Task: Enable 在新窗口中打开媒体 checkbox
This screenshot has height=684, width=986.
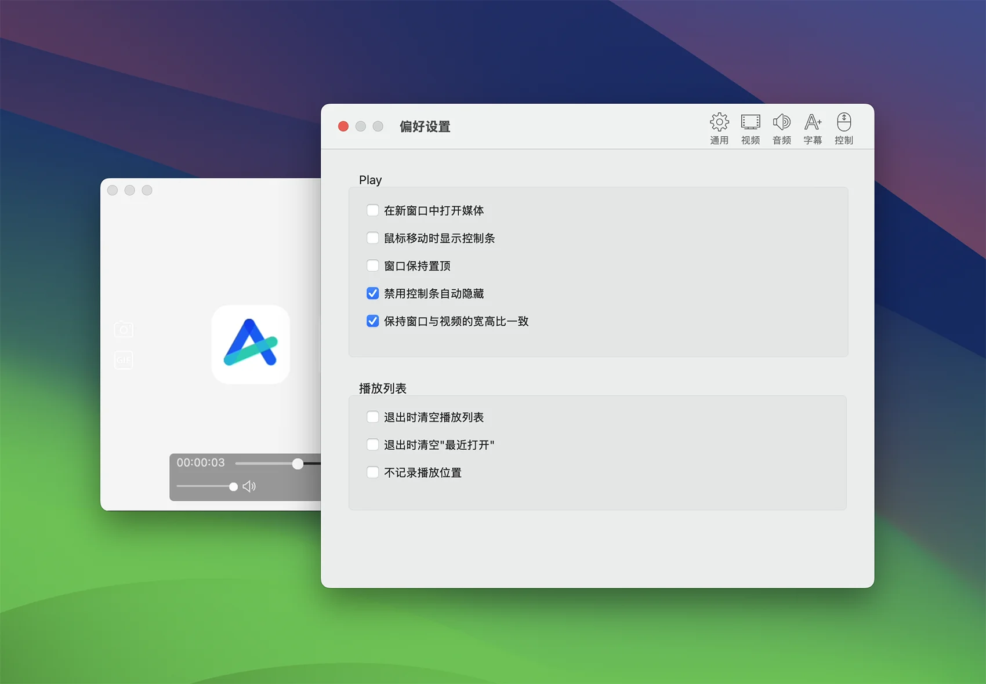Action: pos(373,210)
